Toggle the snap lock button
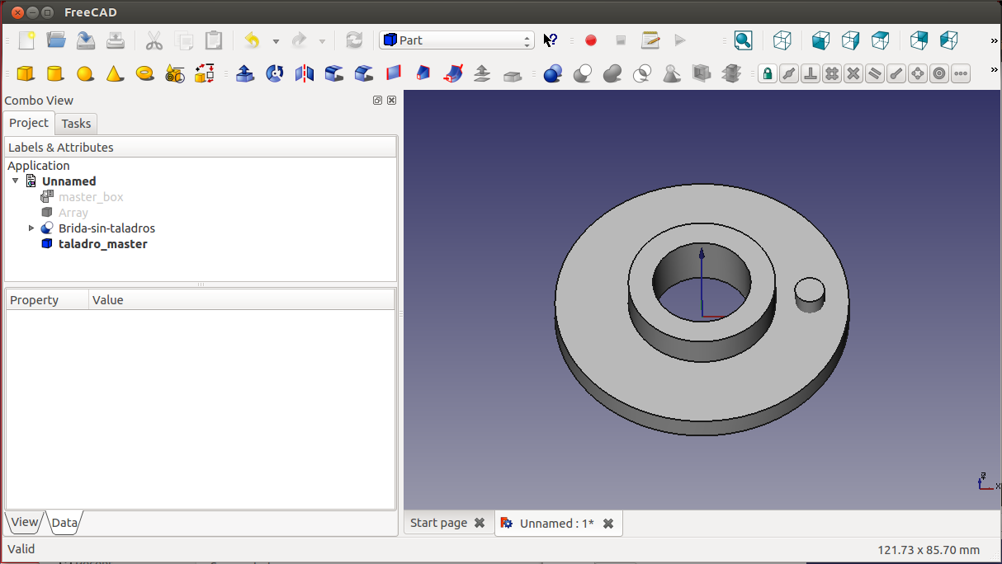The image size is (1002, 564). pyautogui.click(x=768, y=74)
